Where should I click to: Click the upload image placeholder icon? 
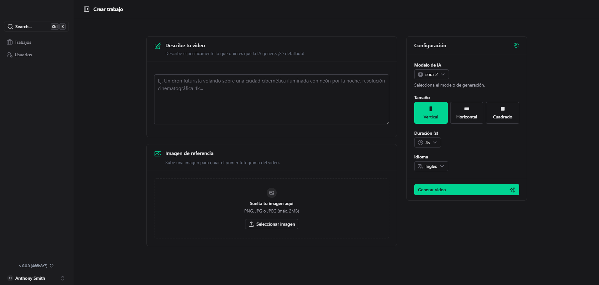(272, 193)
